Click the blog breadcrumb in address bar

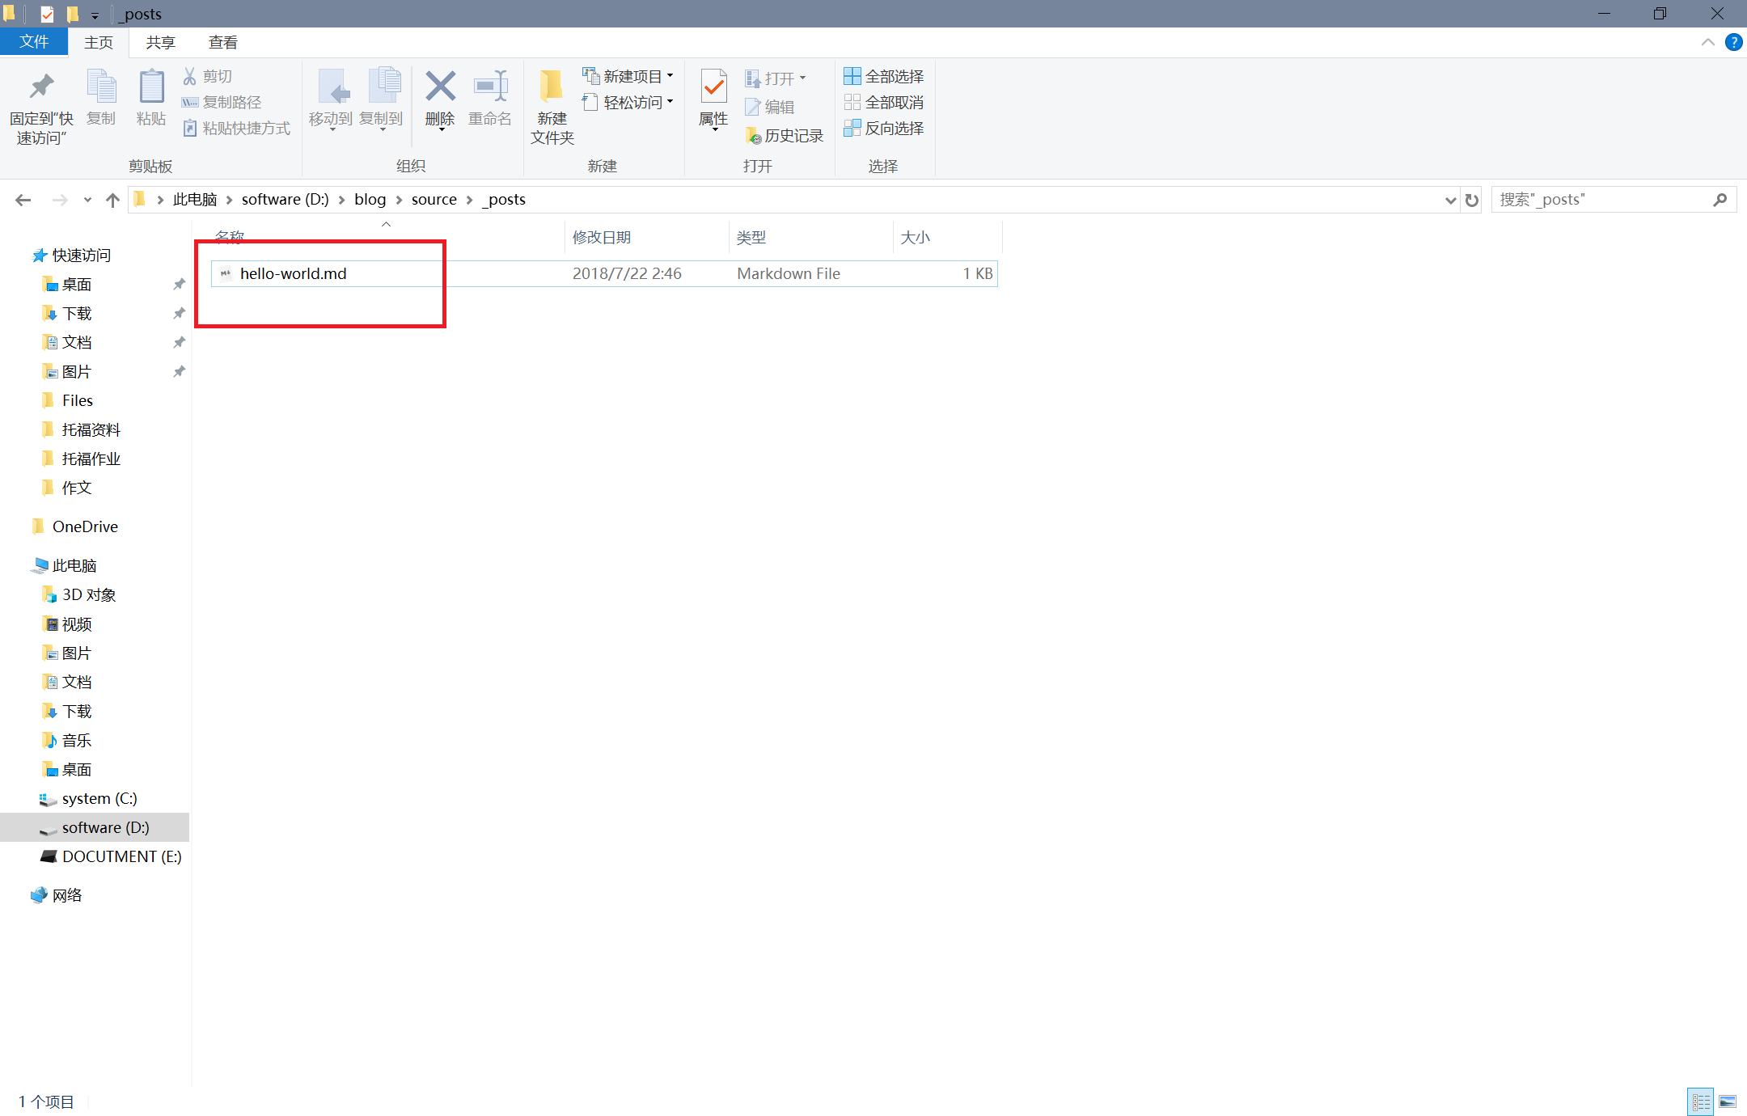tap(370, 200)
